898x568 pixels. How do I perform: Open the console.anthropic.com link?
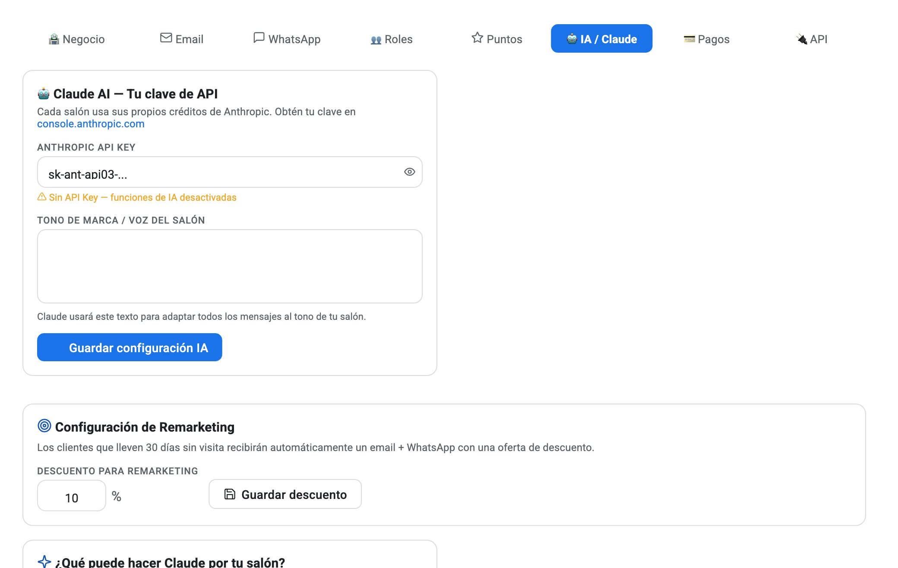pyautogui.click(x=91, y=124)
